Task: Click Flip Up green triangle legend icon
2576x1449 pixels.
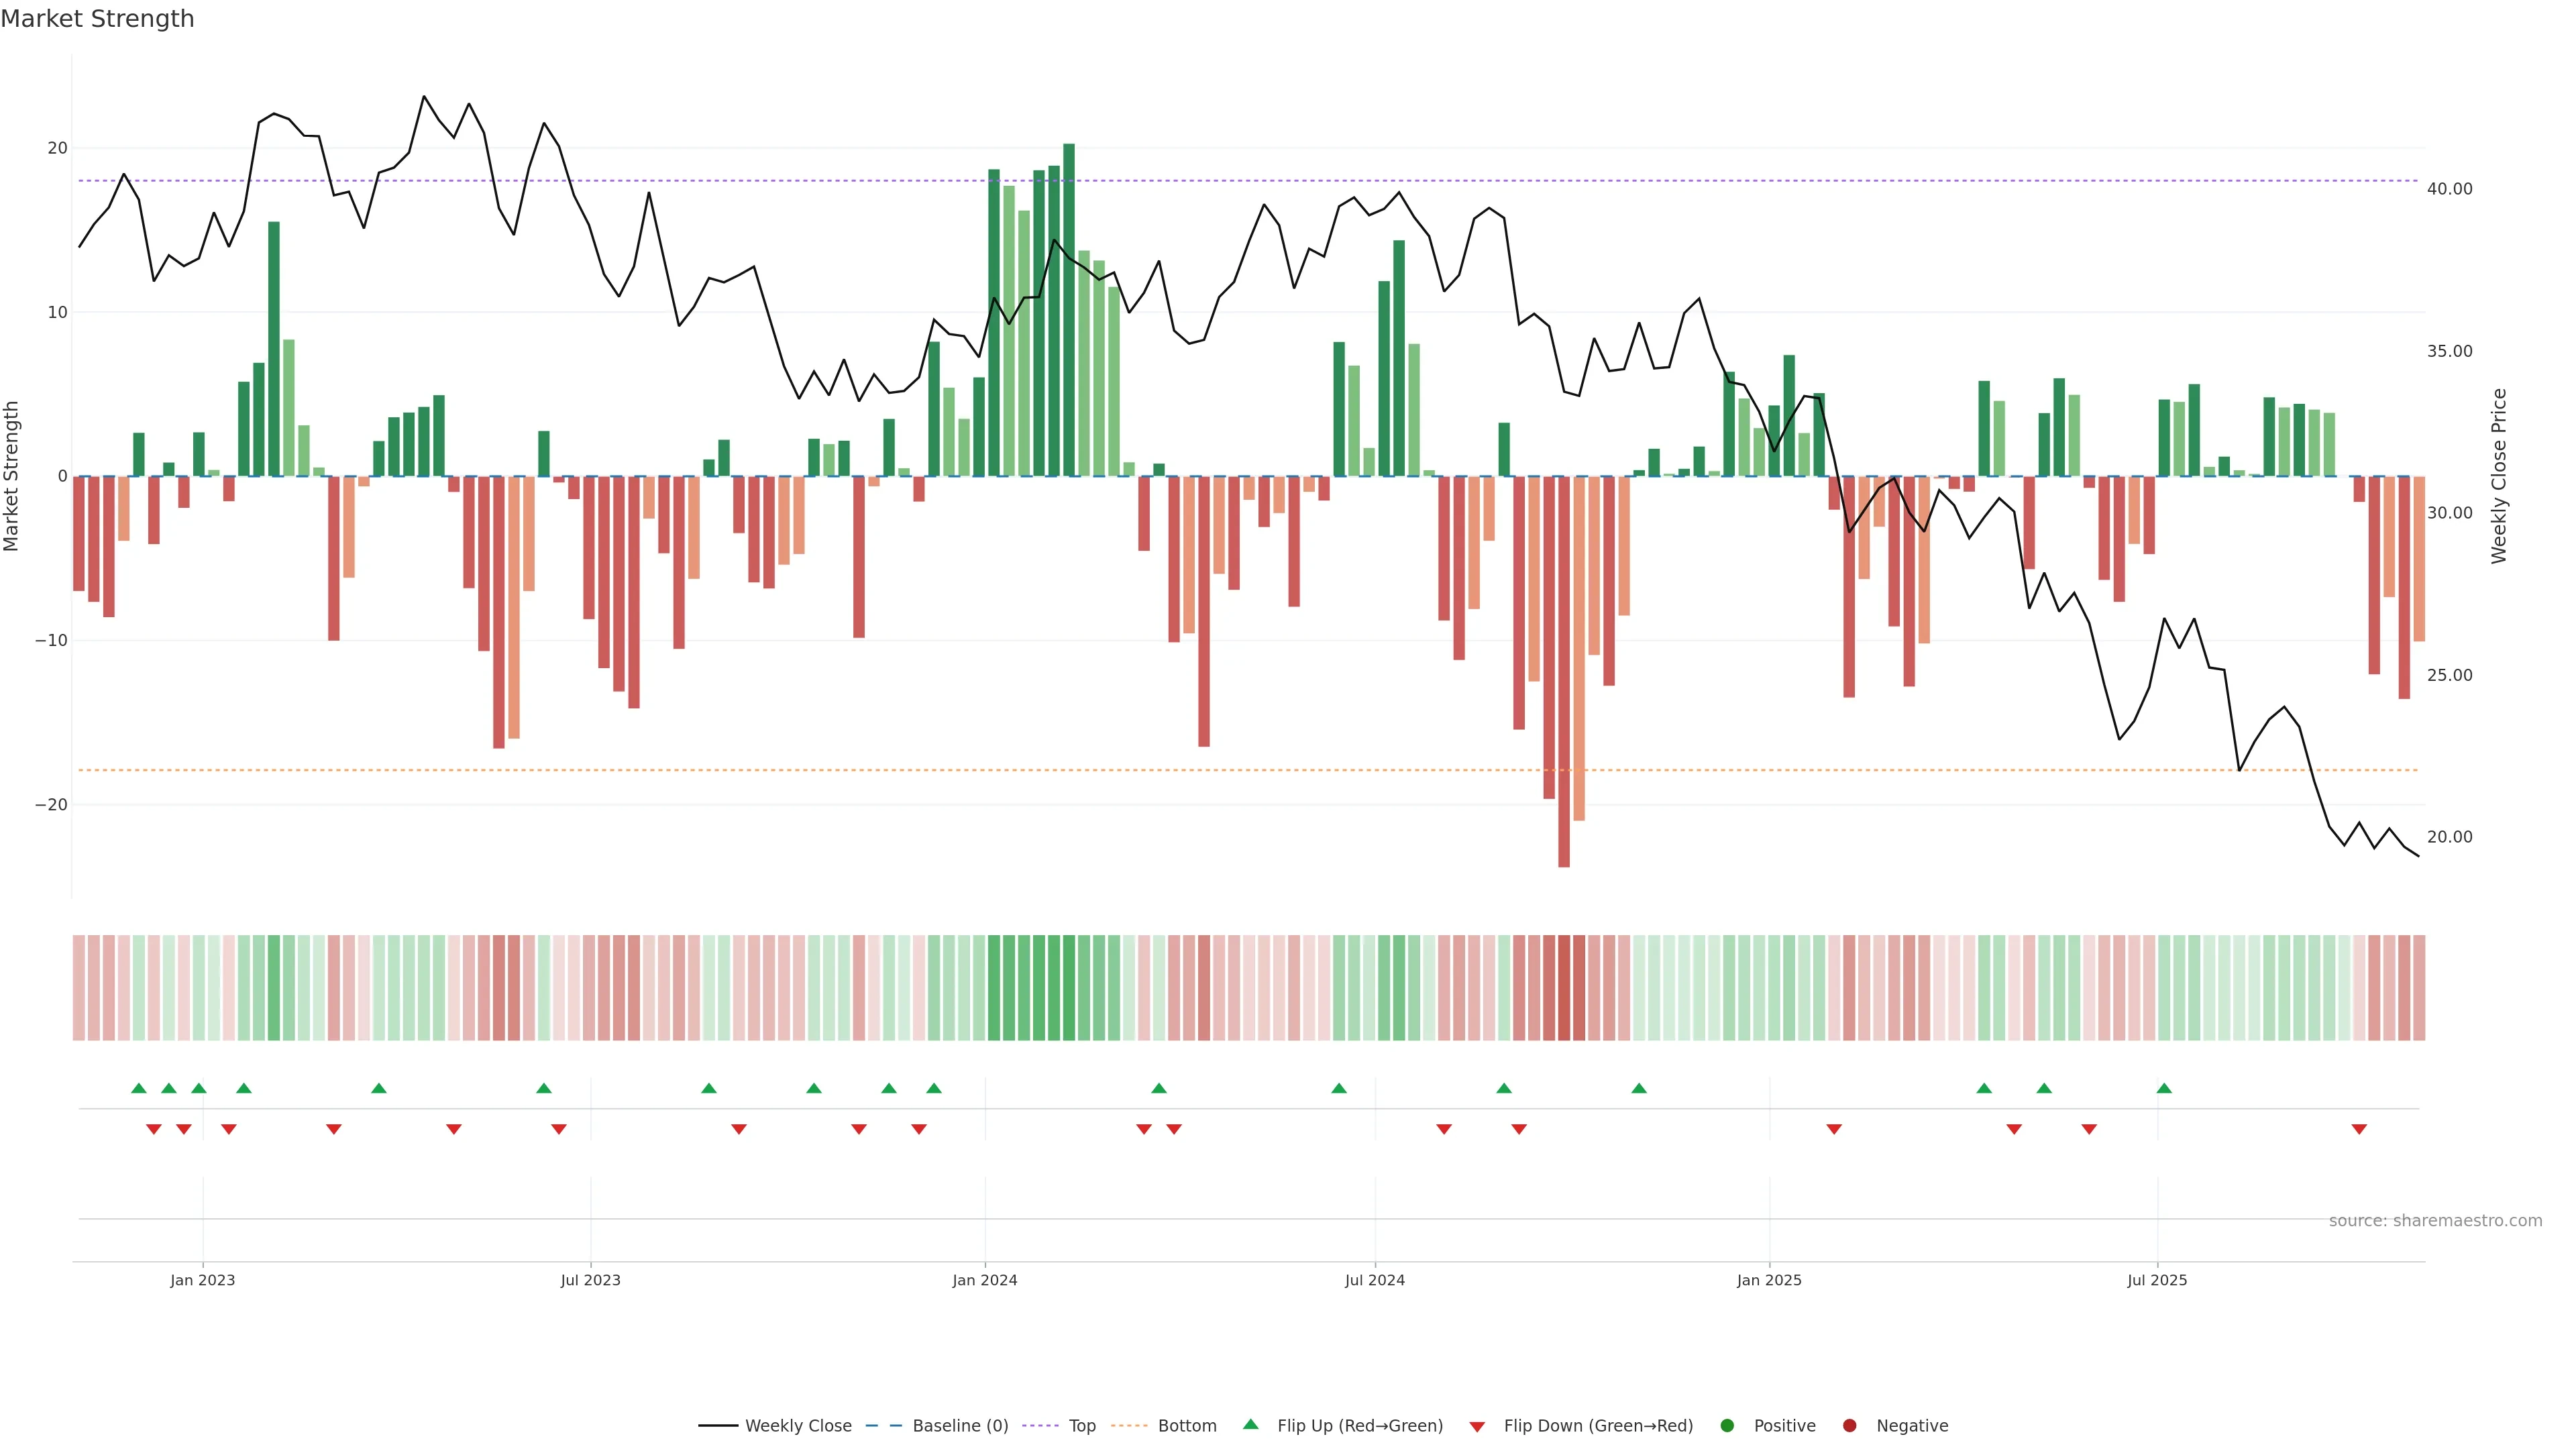Action: (1250, 1424)
